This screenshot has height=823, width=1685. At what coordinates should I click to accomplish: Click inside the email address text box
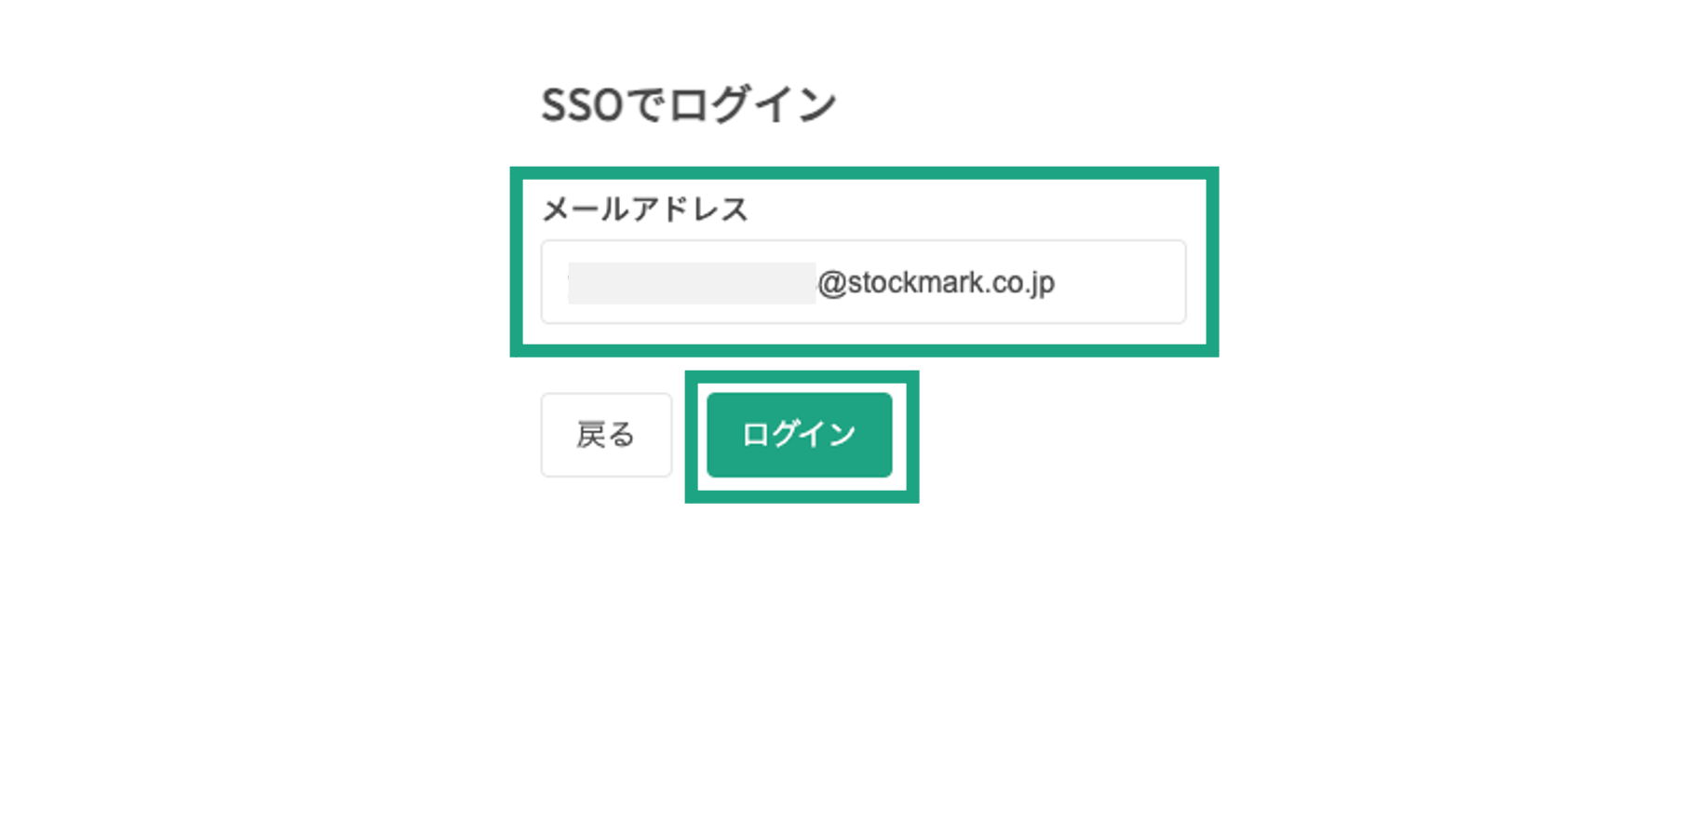tap(863, 282)
